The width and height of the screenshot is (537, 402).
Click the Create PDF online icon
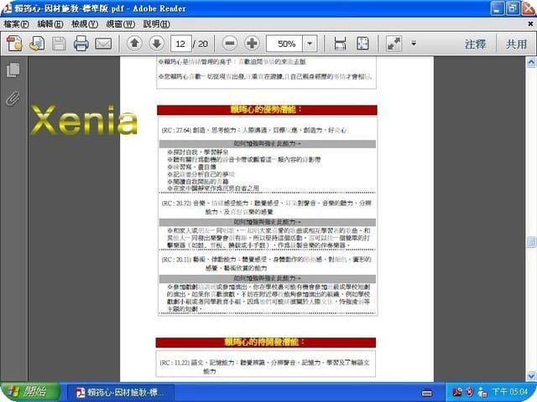[14, 44]
